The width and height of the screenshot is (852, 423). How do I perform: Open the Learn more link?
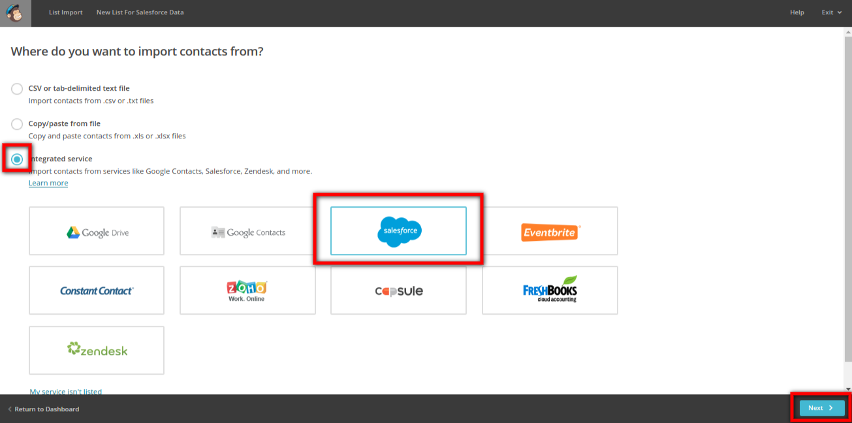click(48, 183)
